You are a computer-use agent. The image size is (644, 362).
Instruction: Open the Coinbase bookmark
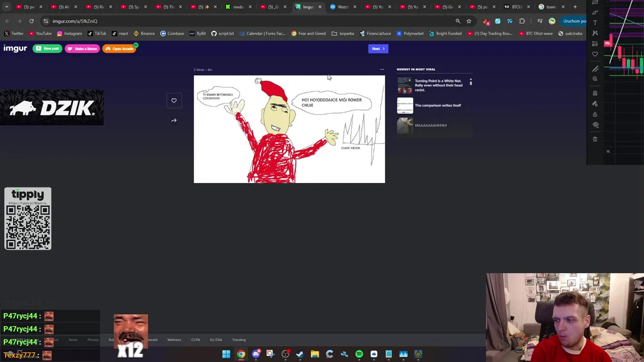pyautogui.click(x=172, y=34)
